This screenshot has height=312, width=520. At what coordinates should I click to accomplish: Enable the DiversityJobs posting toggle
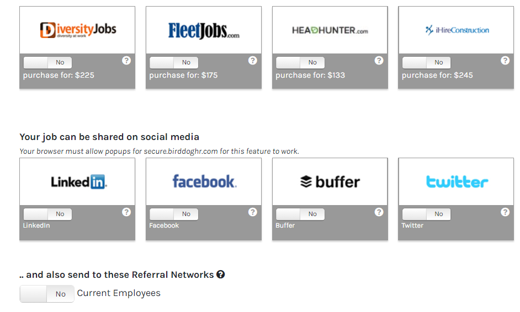pos(48,62)
